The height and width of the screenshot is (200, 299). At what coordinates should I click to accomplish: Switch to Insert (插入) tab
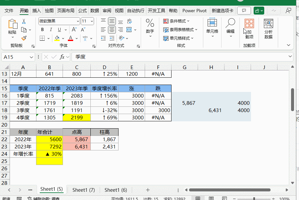37,11
